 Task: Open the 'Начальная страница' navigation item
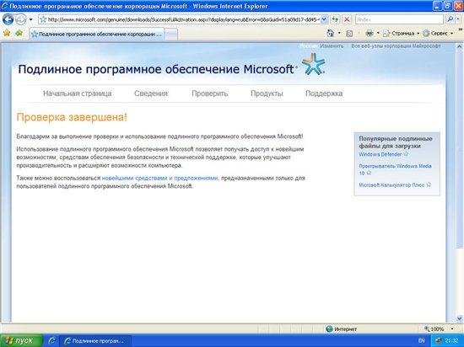78,93
